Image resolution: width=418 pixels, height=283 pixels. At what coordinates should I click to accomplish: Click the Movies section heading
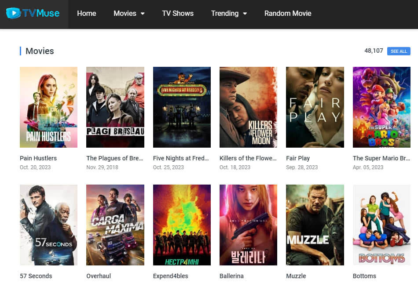pyautogui.click(x=40, y=51)
